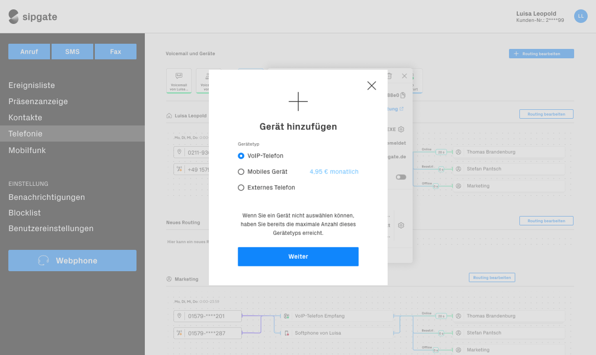Close the Gerät hinzufügen dialog
Screen dimensions: 596x355
pyautogui.click(x=371, y=85)
